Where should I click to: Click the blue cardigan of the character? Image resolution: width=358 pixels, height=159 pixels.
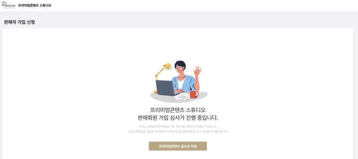click(184, 84)
